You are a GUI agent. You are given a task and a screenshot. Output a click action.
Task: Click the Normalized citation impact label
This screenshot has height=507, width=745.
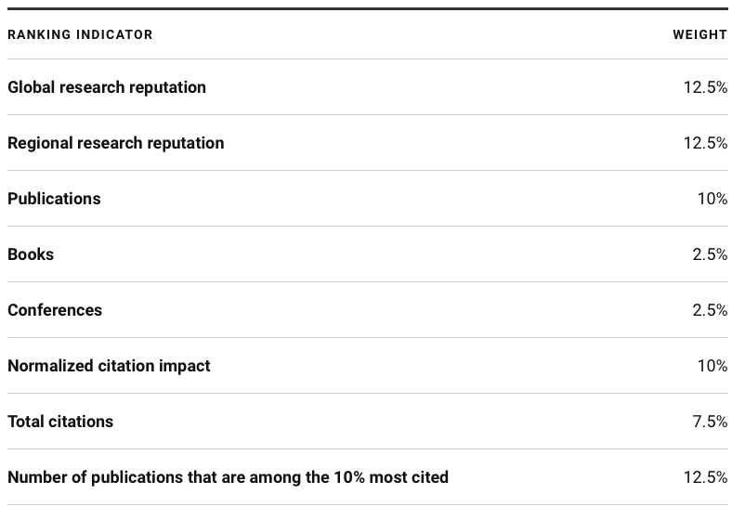tap(109, 366)
